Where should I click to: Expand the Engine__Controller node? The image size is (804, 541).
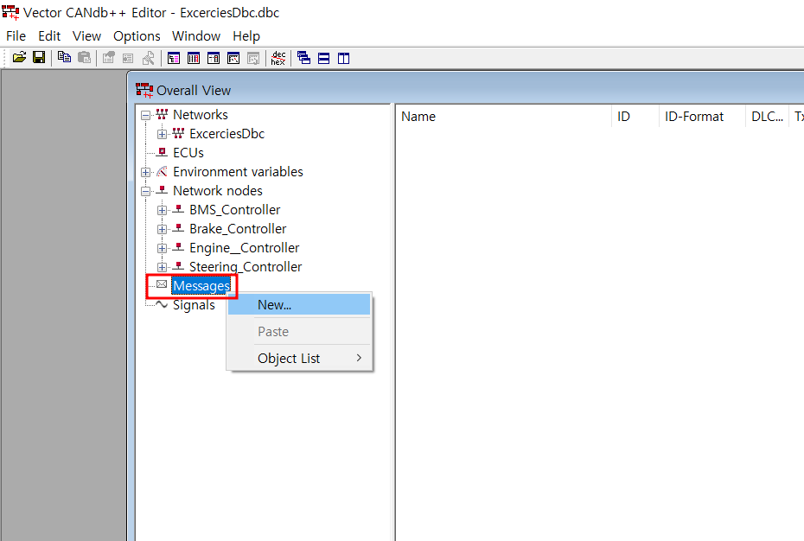(x=162, y=248)
